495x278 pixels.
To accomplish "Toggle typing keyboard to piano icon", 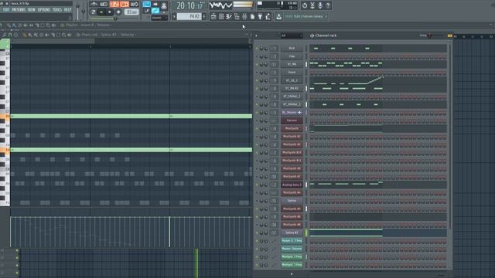I will 147,4.
